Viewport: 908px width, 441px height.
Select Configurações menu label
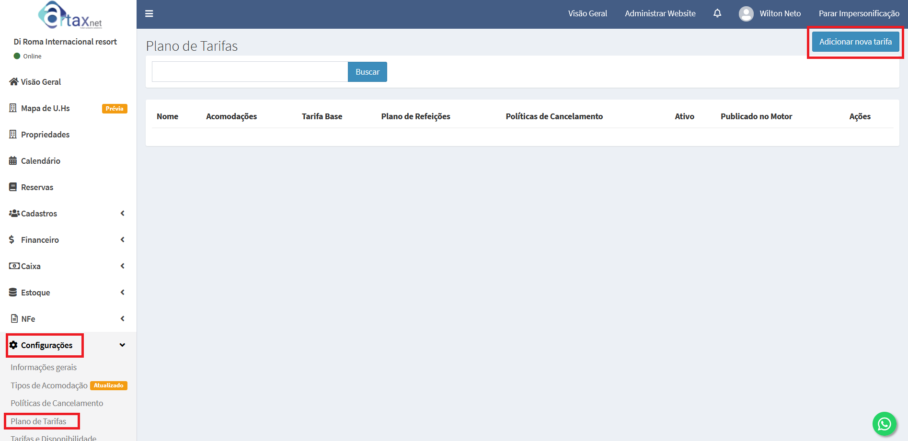[x=46, y=345]
